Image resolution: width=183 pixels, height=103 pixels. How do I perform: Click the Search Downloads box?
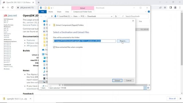point(134,16)
